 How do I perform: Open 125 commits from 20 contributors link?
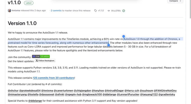click(54, 78)
